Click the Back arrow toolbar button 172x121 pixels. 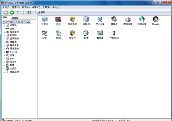coord(6,12)
